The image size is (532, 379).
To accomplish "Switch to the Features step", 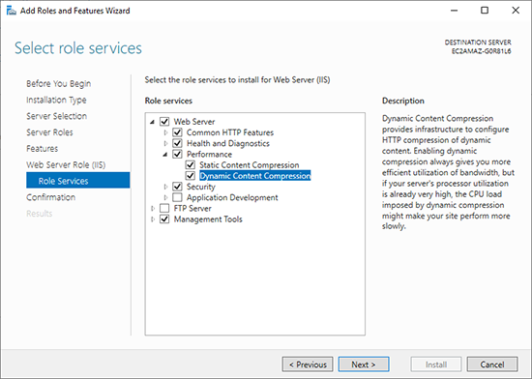I will tap(42, 149).
